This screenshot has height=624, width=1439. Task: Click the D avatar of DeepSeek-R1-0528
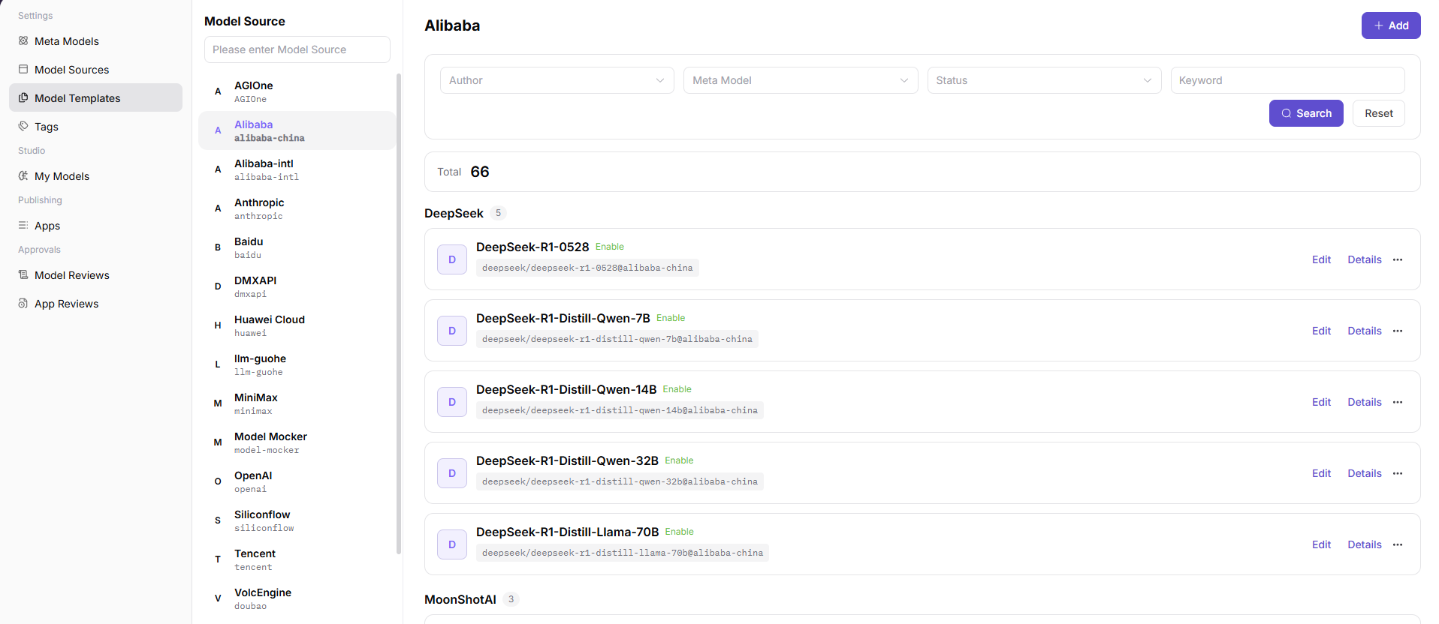[452, 259]
